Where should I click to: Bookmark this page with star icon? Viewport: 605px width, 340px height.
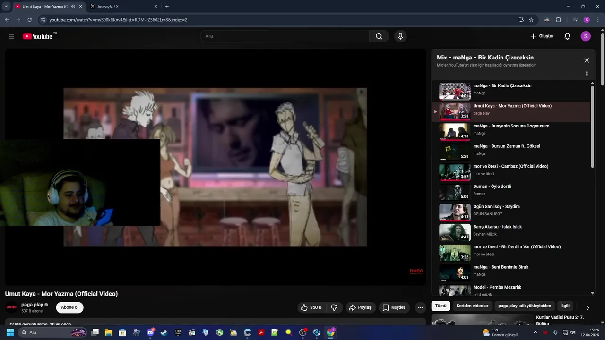click(x=531, y=20)
